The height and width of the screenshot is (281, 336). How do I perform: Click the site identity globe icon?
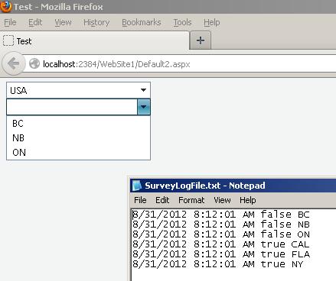click(x=34, y=63)
